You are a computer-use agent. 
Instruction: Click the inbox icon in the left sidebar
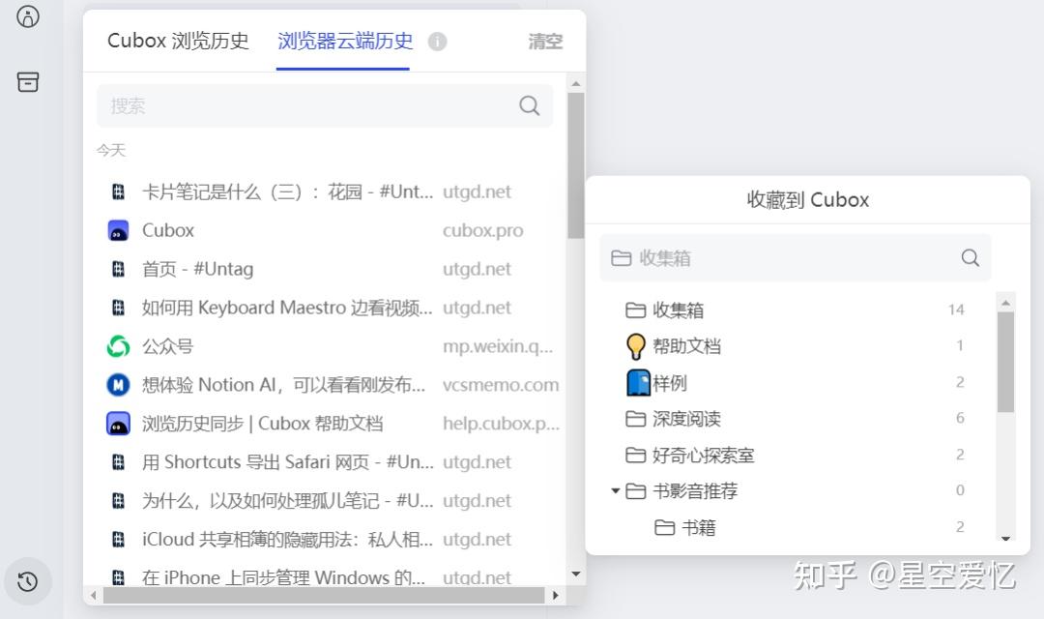(x=28, y=82)
